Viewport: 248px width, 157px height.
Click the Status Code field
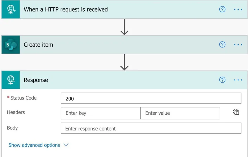point(151,98)
